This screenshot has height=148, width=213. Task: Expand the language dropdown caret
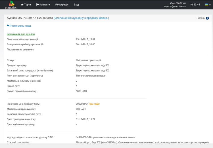(x=210, y=5)
